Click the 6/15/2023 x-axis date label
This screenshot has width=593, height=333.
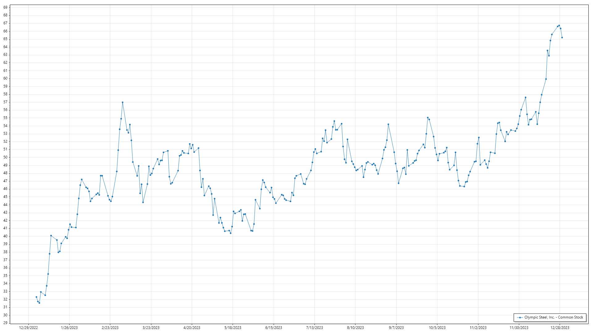274,328
